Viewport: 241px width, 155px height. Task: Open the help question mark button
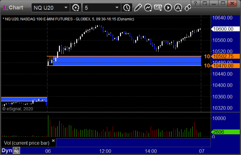pyautogui.click(x=195, y=3)
